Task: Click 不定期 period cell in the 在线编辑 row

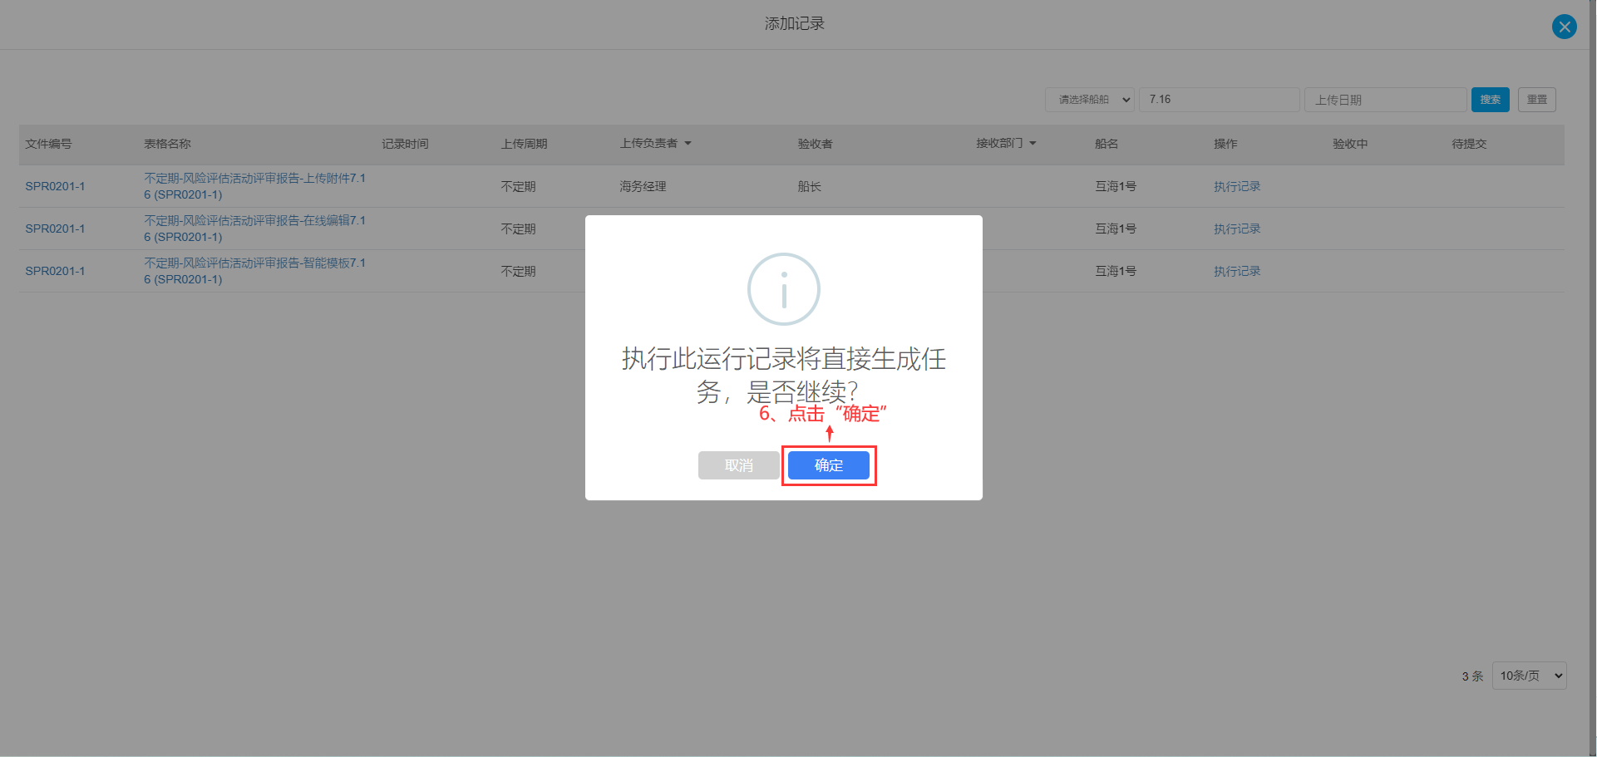Action: pyautogui.click(x=518, y=229)
